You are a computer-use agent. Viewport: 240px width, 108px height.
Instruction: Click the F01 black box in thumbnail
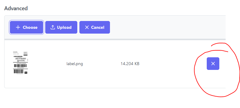coord(26,73)
